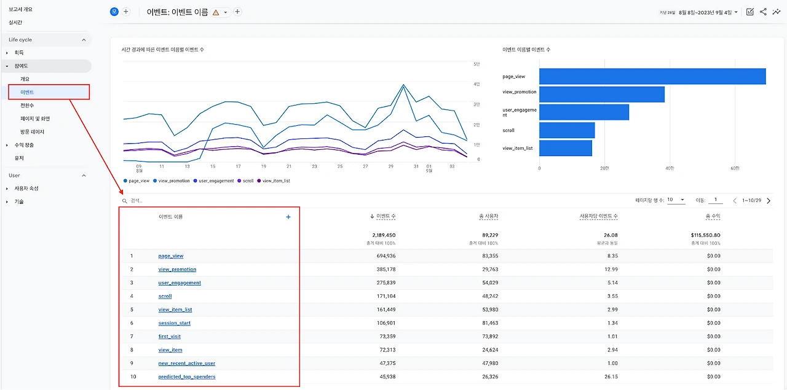This screenshot has height=390, width=787.
Task: Open the page_view event link
Action: [171, 256]
